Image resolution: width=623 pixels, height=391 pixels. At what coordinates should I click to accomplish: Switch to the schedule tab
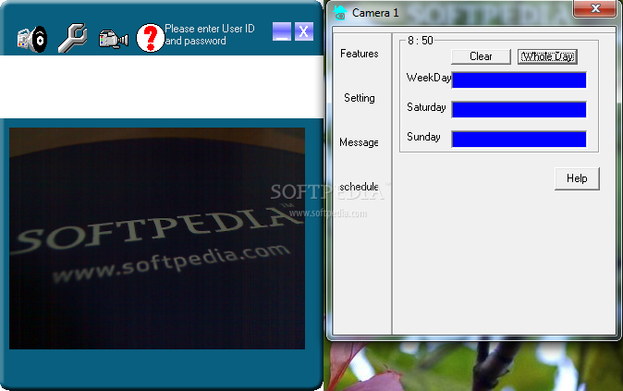(x=359, y=187)
